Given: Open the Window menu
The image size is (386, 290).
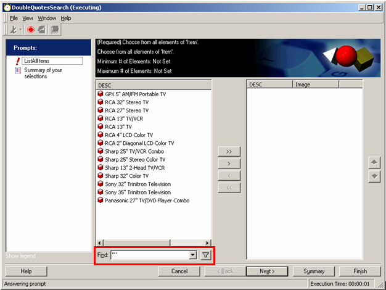Looking at the screenshot, I should 47,19.
